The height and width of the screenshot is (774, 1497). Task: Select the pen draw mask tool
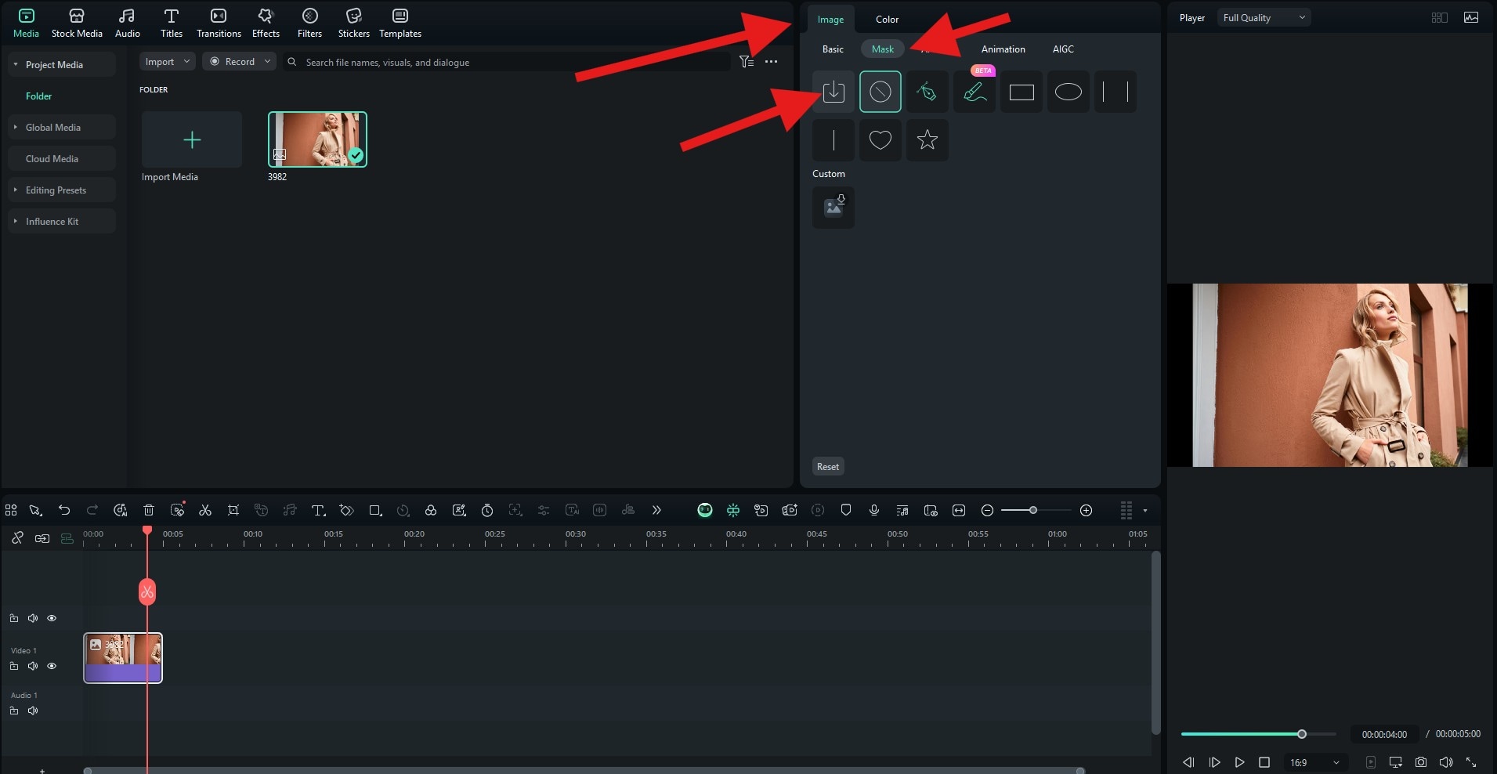coord(927,92)
